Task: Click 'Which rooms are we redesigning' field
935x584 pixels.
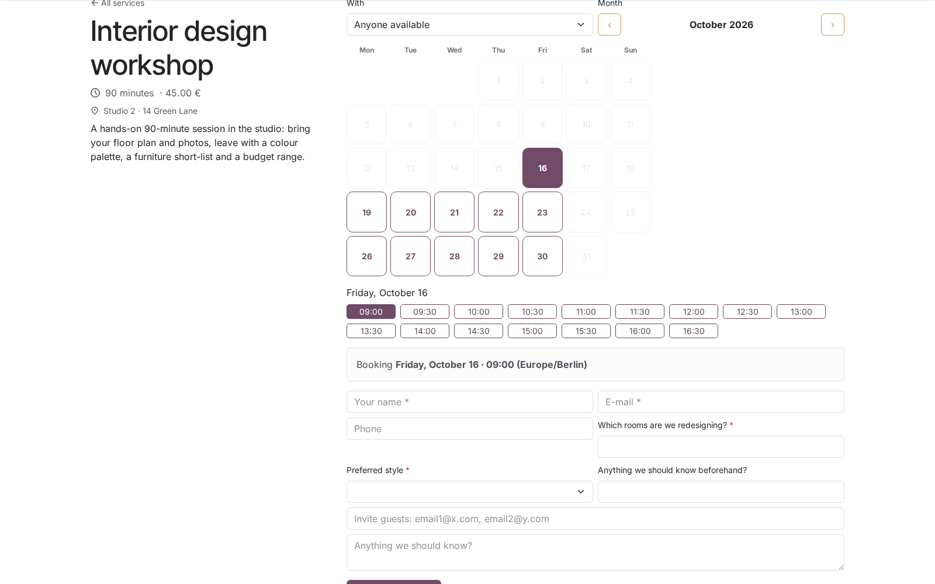Action: pyautogui.click(x=721, y=447)
